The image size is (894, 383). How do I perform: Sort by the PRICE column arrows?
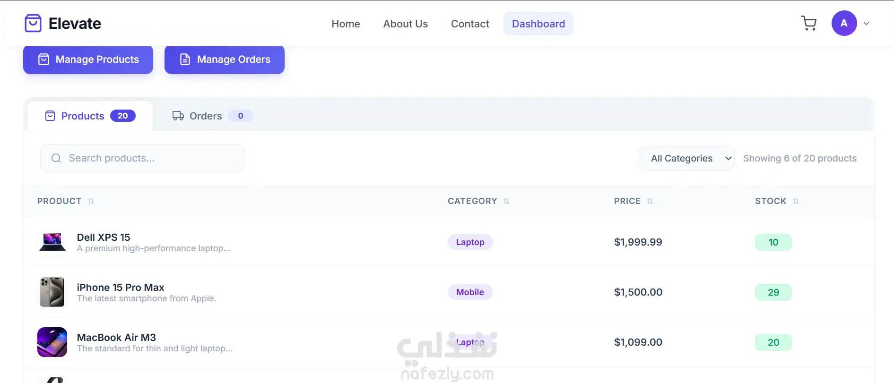650,201
